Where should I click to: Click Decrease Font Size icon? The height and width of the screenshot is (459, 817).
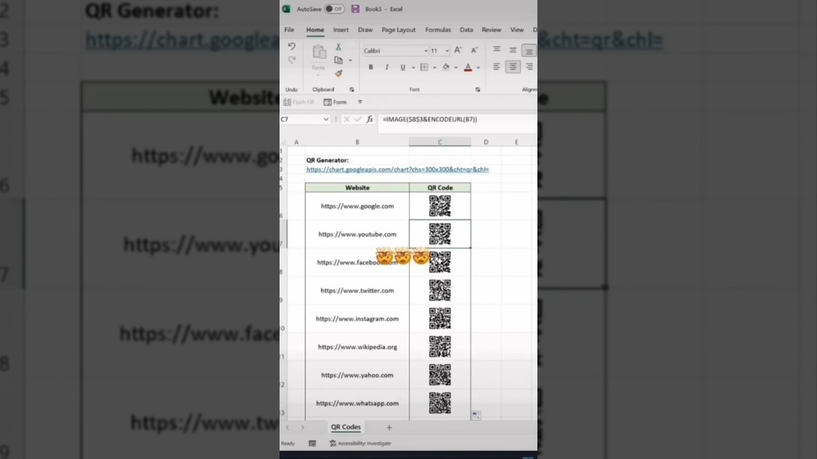click(x=474, y=50)
